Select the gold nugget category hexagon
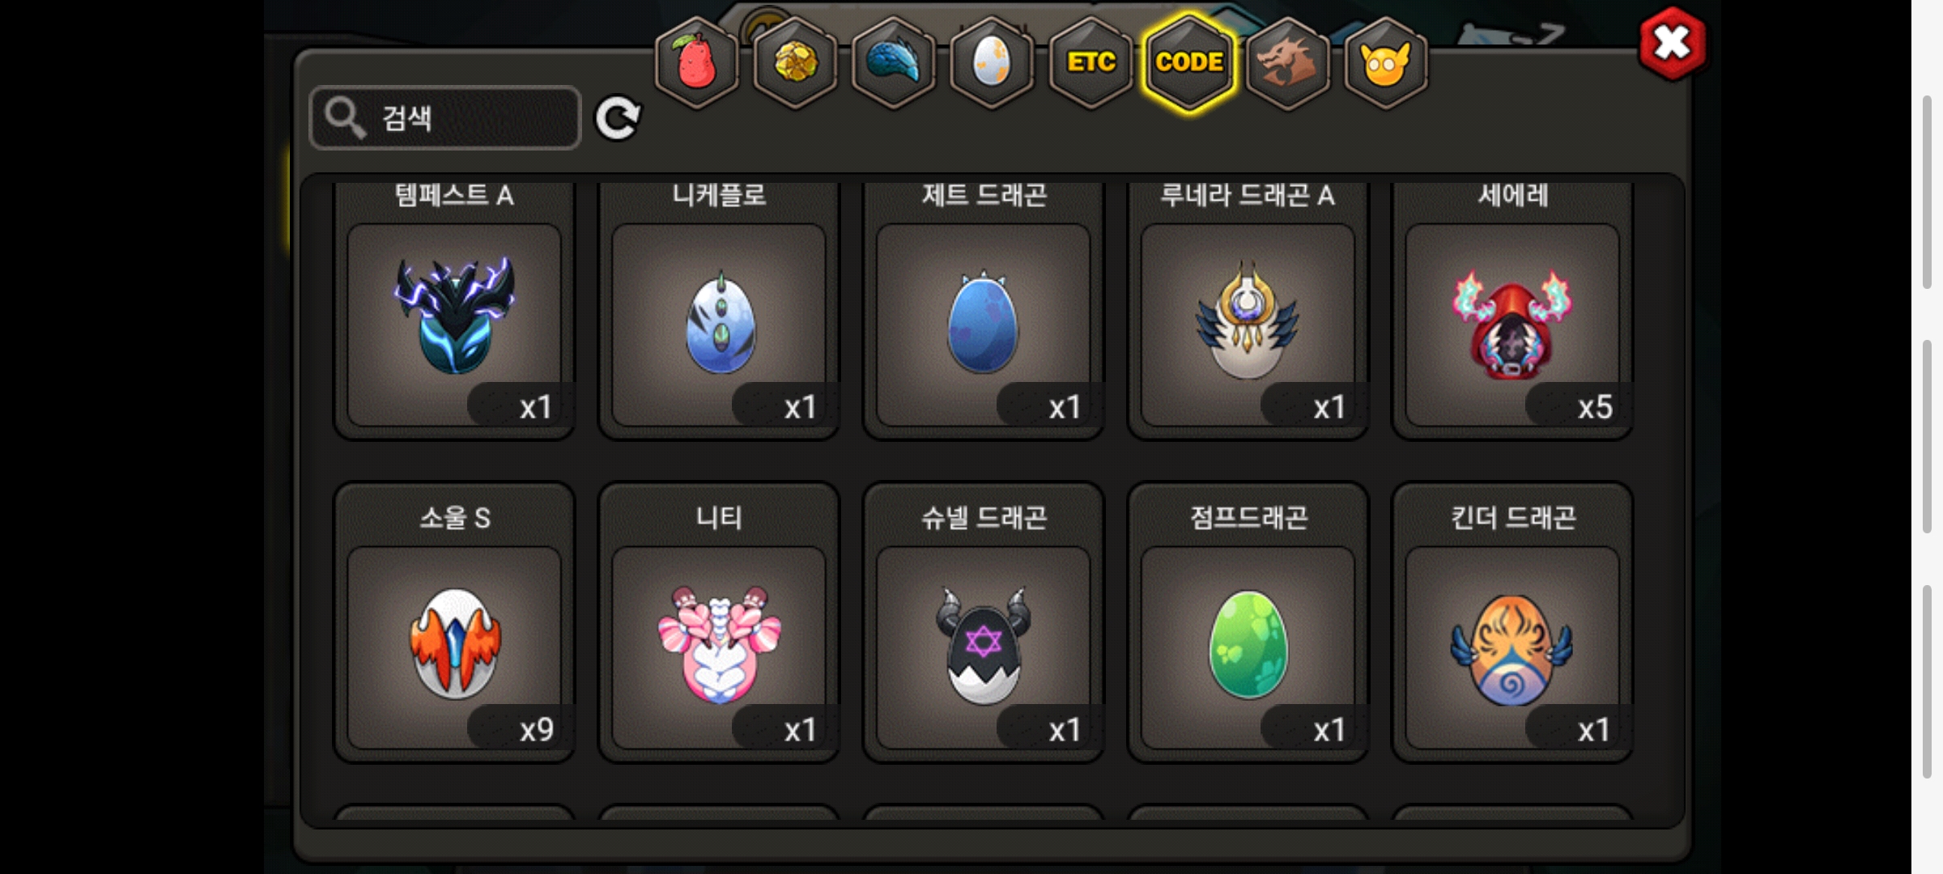This screenshot has width=1943, height=874. point(795,63)
